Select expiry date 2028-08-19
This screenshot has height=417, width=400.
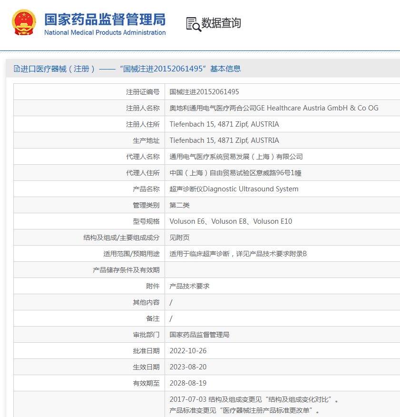pos(188,384)
